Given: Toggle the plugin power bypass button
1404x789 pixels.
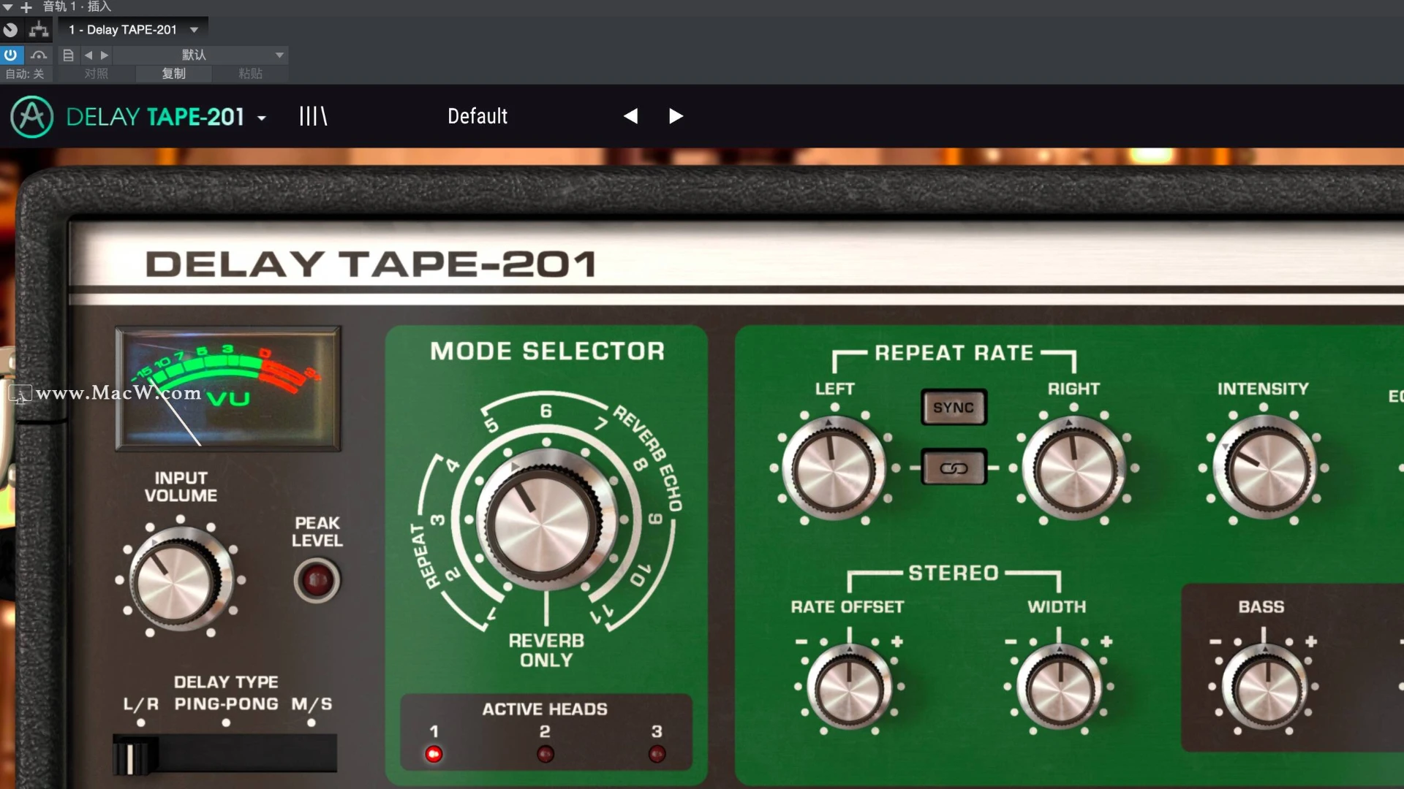Looking at the screenshot, I should (10, 55).
